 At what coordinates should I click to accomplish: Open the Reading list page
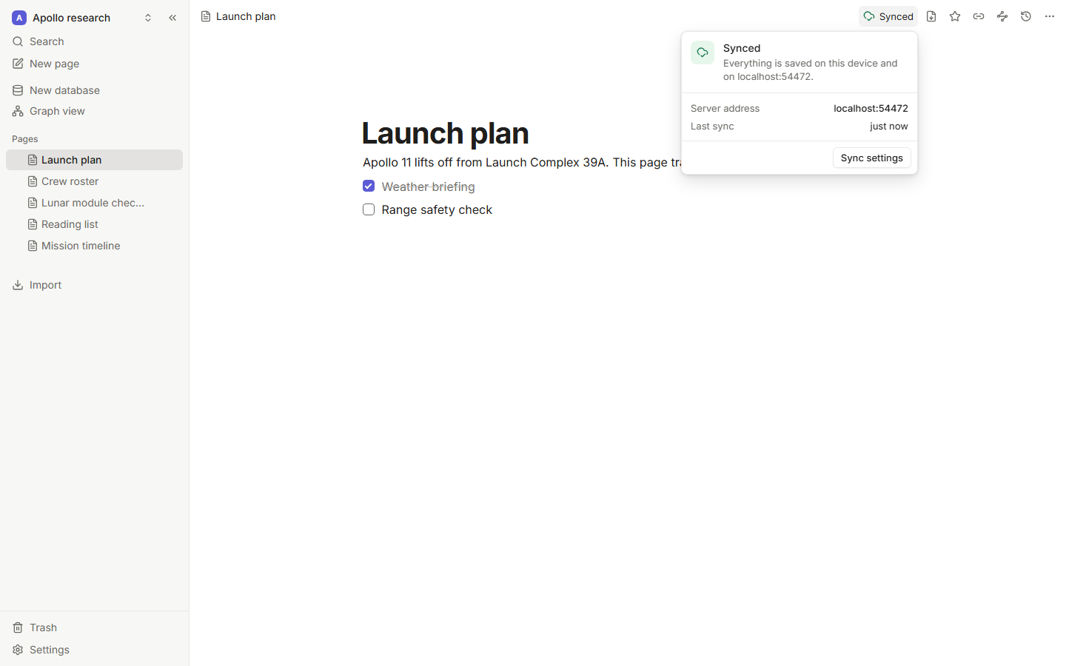tap(94, 224)
